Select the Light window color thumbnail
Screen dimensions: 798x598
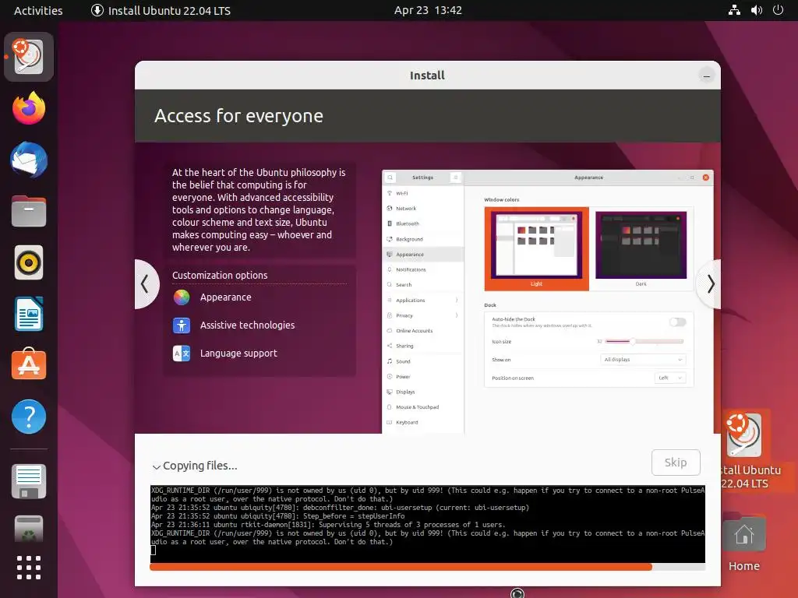tap(536, 248)
